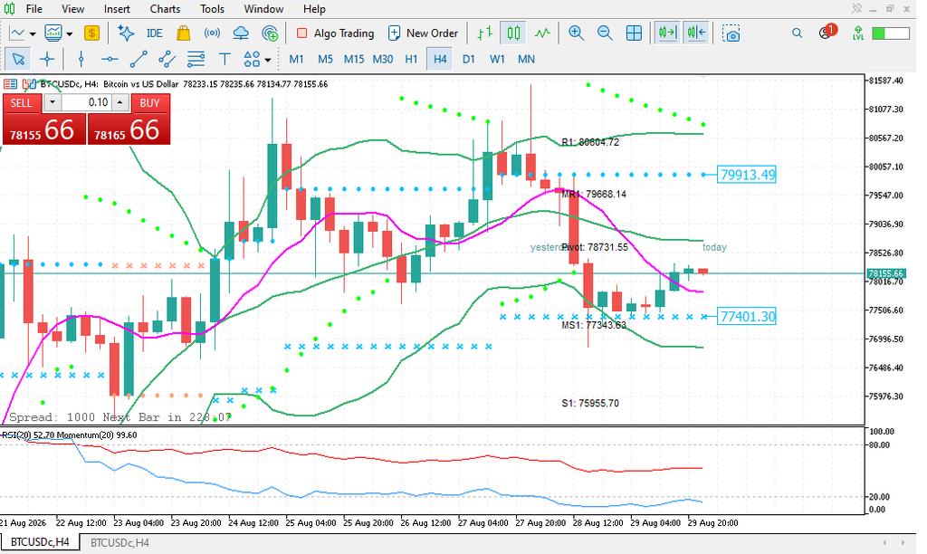This screenshot has height=554, width=927.
Task: Switch timeframe to MN
Action: (526, 59)
